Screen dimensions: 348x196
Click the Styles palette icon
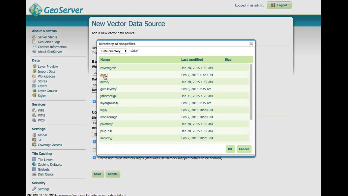34,96
